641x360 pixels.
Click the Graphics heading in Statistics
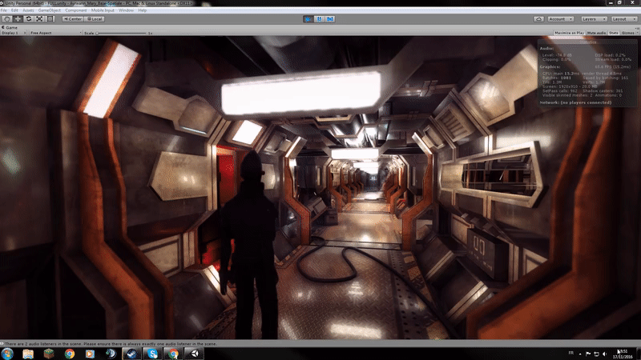(550, 67)
